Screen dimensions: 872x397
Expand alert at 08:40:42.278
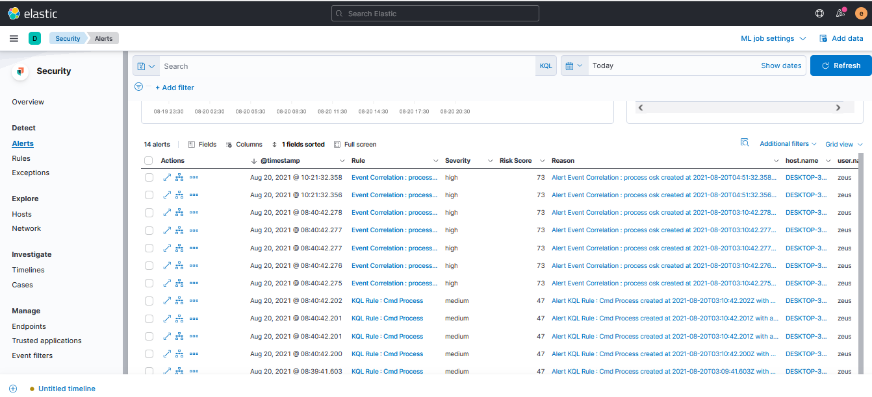(167, 212)
